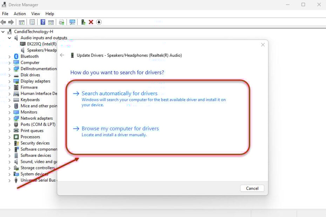This screenshot has height=217, width=326.
Task: Click the Uninstall device red X icon
Action: (x=90, y=22)
